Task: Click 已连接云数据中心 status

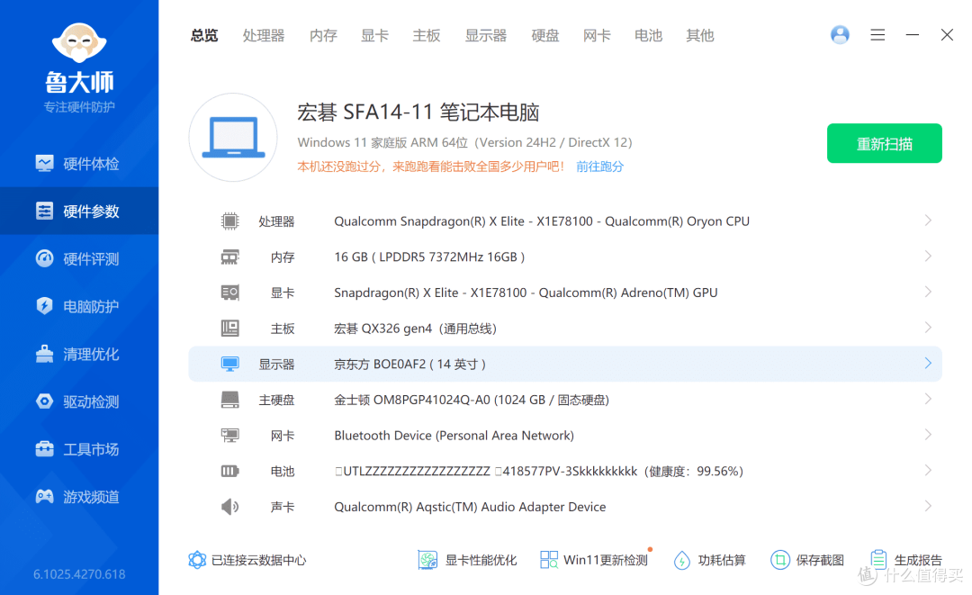Action: click(247, 560)
